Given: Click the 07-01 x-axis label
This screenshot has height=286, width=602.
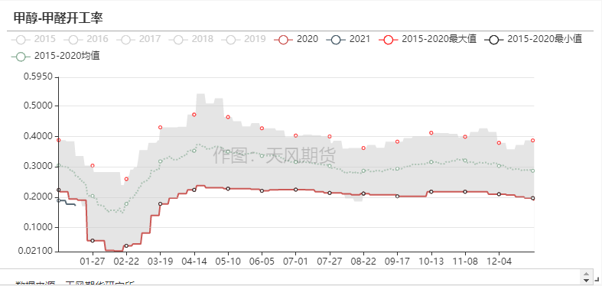Looking at the screenshot, I should point(295,262).
